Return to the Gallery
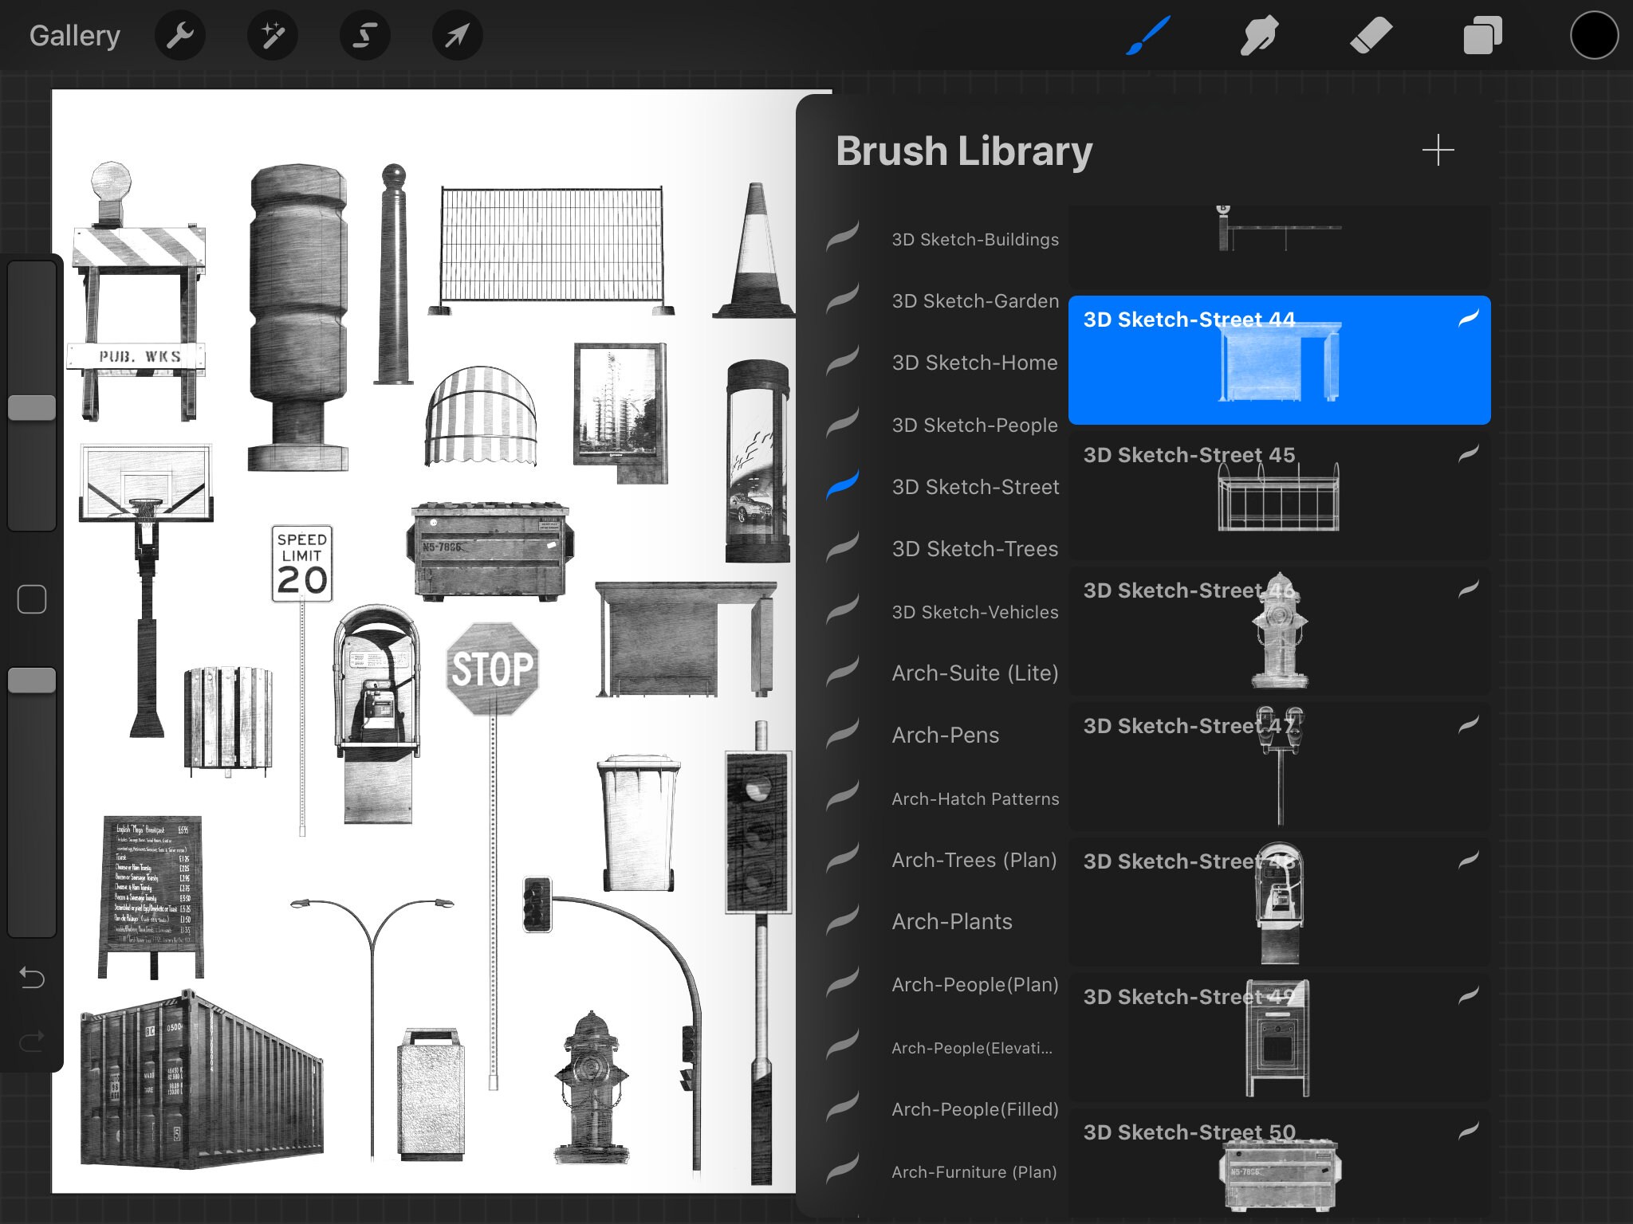The height and width of the screenshot is (1224, 1633). click(74, 35)
